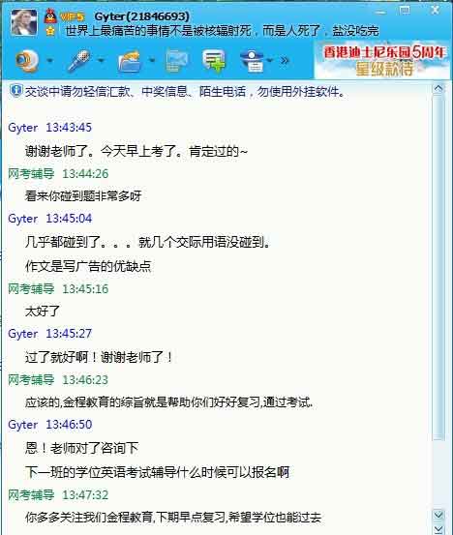Start a voice call with microphone icon
The image size is (453, 535).
pyautogui.click(x=78, y=61)
